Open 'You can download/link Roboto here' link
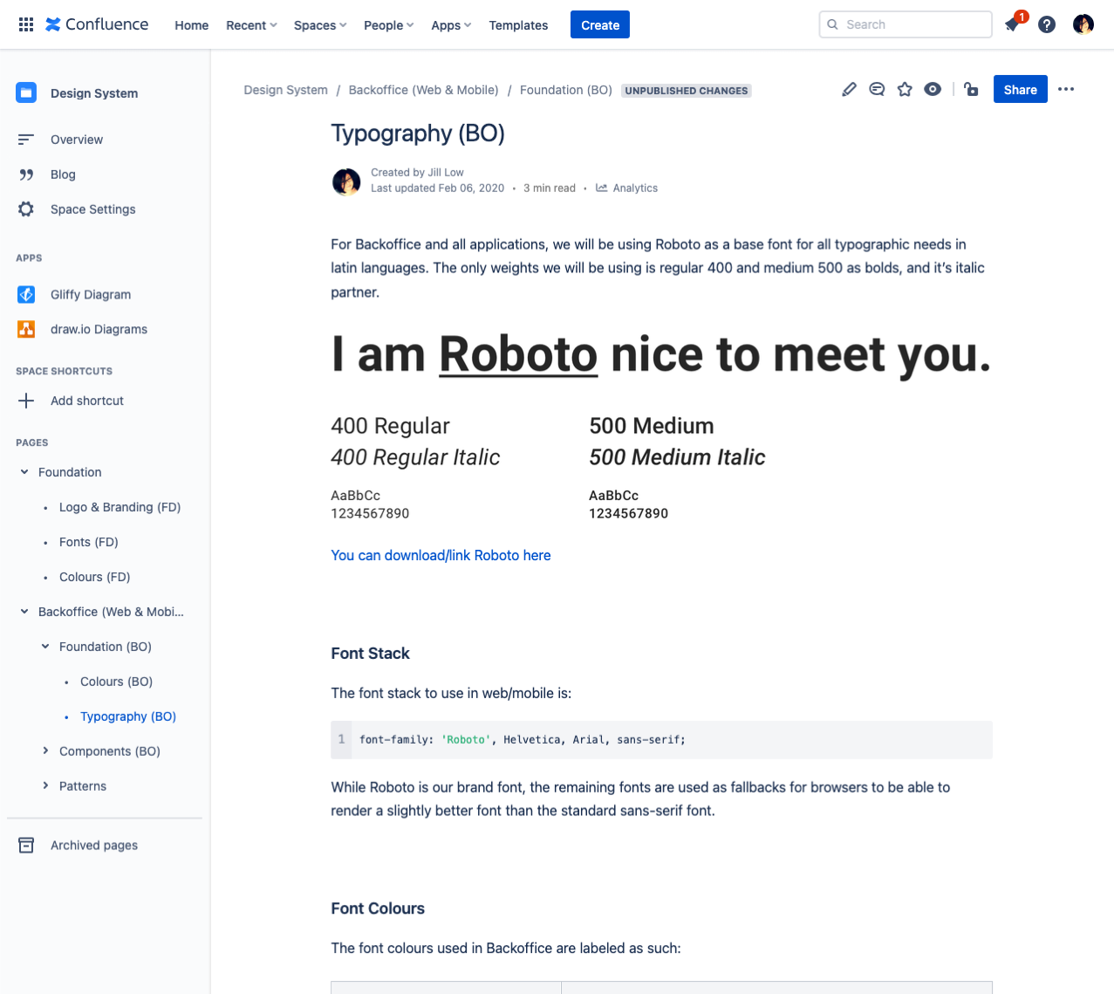Screen dimensions: 1114x994 click(x=441, y=555)
